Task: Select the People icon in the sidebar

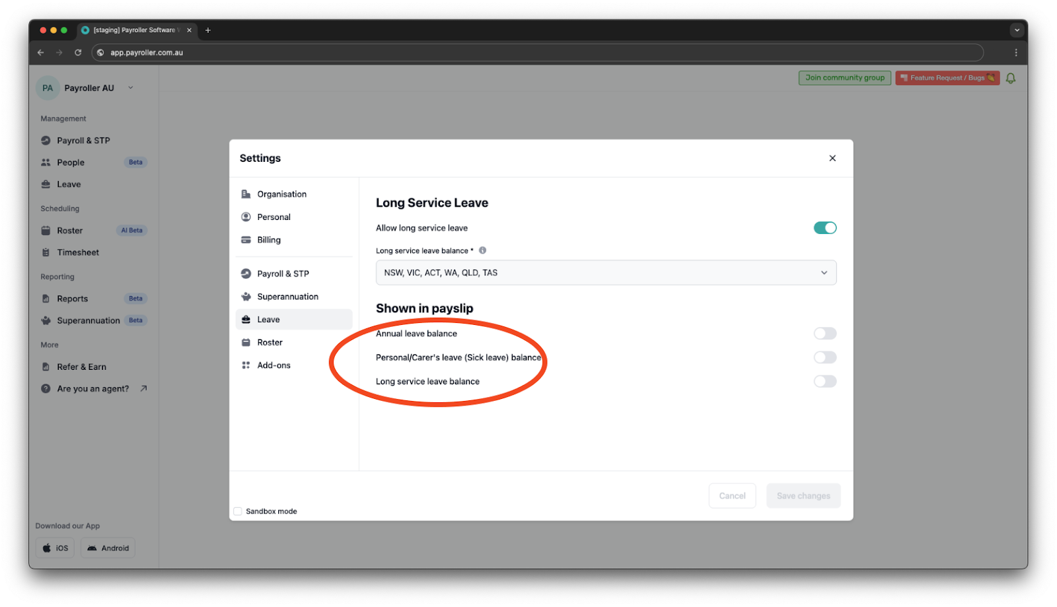Action: click(x=45, y=162)
